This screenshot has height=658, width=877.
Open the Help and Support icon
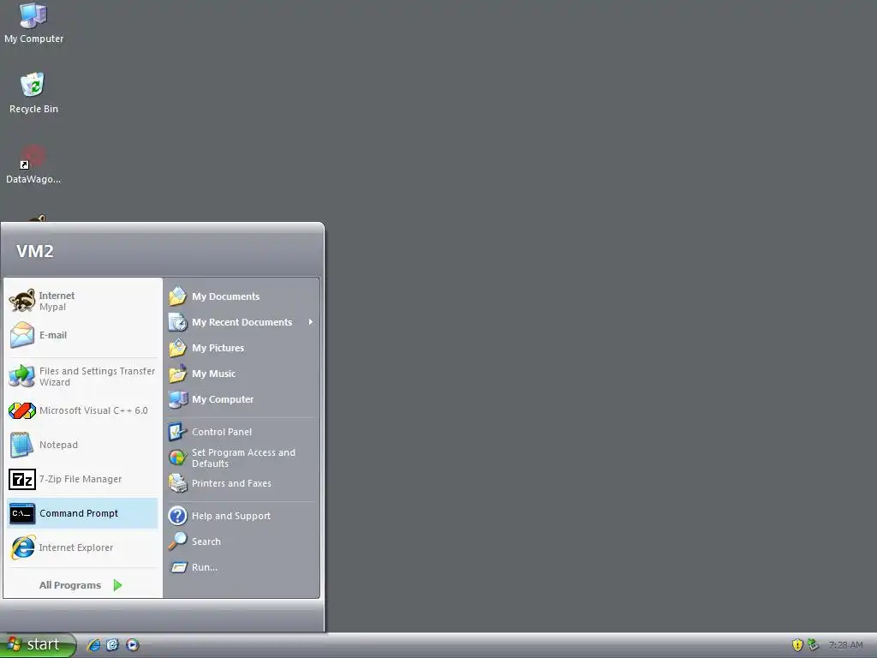(178, 515)
